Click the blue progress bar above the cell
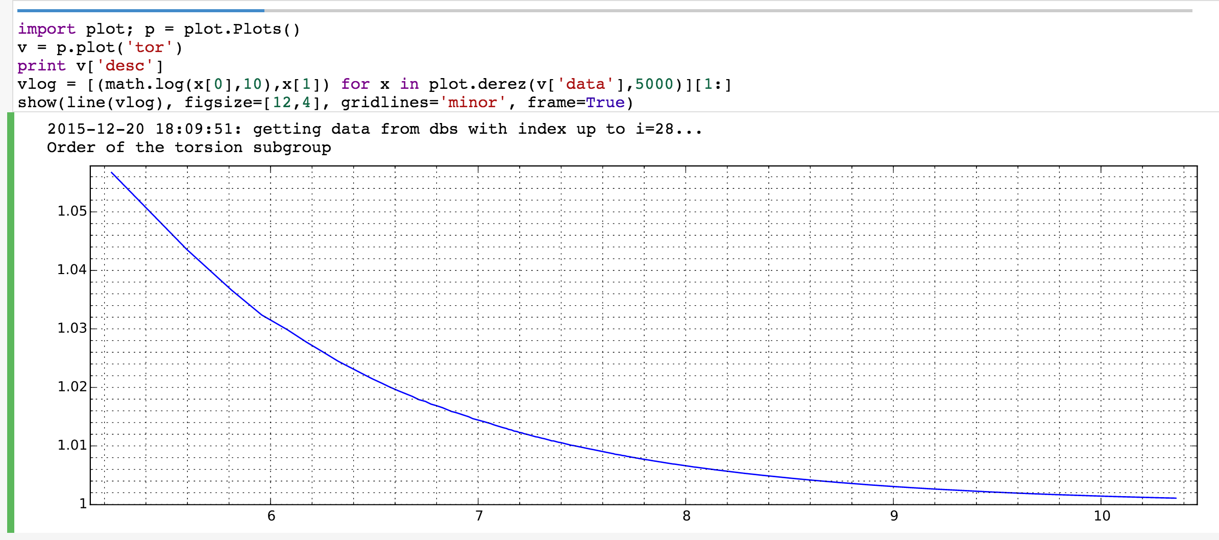The width and height of the screenshot is (1219, 540). [x=140, y=10]
